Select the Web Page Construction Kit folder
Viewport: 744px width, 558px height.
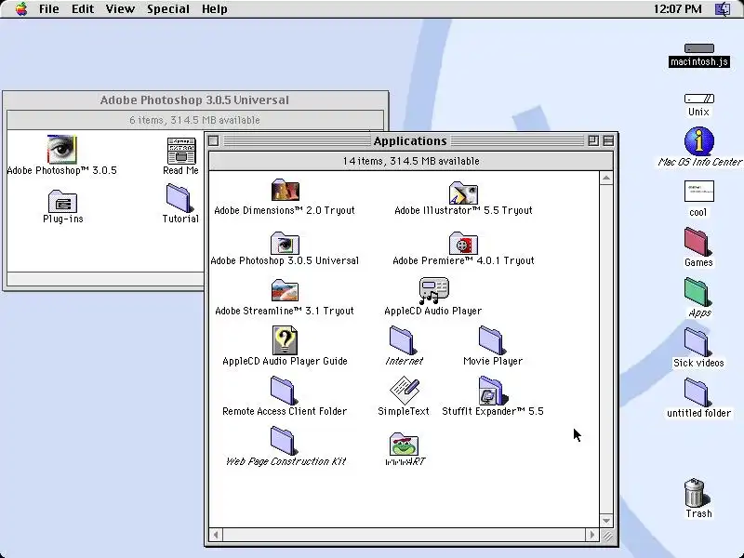pyautogui.click(x=285, y=441)
